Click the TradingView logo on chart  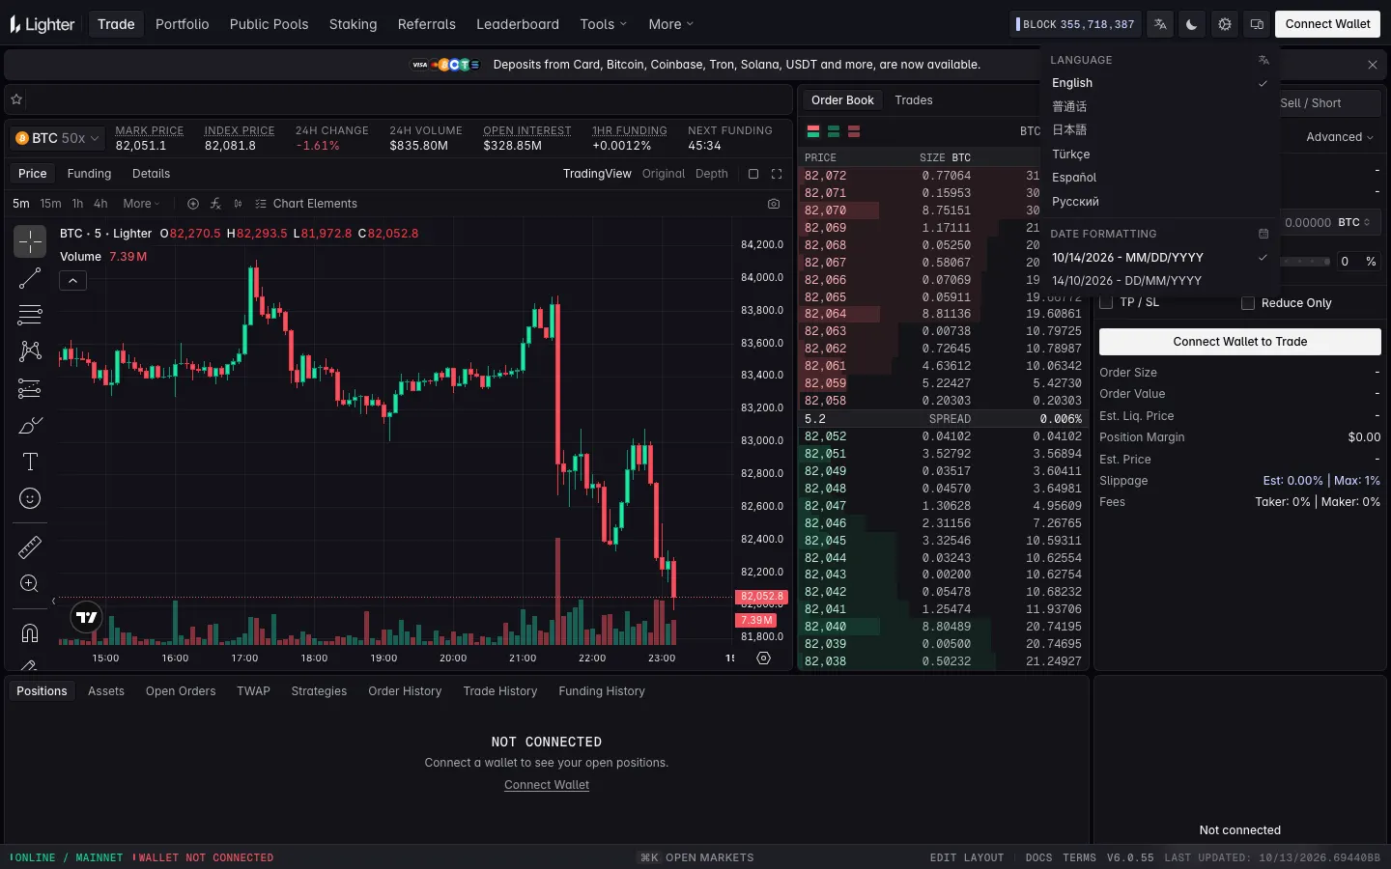click(87, 617)
